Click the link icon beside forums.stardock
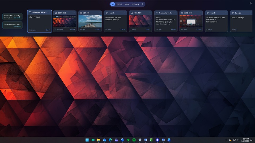The width and height of the screenshot is (255, 143). [x=157, y=13]
